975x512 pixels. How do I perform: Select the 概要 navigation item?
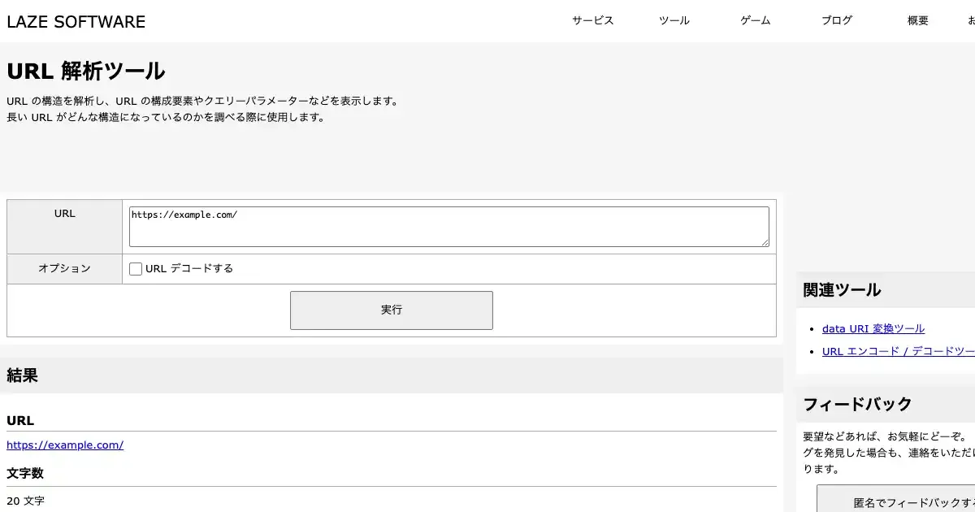point(917,21)
